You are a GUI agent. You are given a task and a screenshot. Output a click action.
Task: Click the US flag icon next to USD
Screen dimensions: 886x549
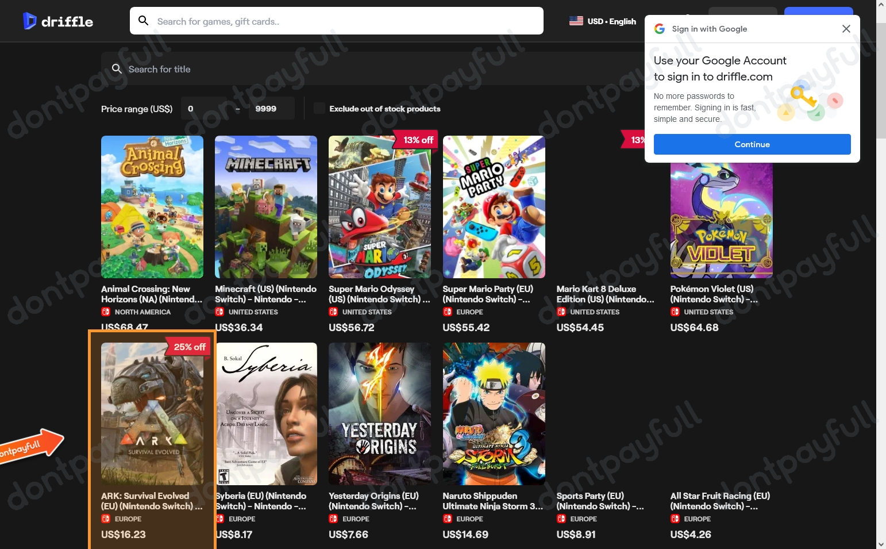[576, 21]
